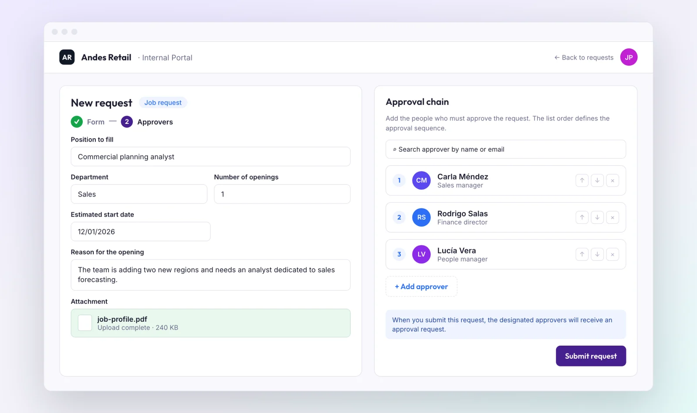Move Lucía Vera down in the chain

(x=597, y=254)
